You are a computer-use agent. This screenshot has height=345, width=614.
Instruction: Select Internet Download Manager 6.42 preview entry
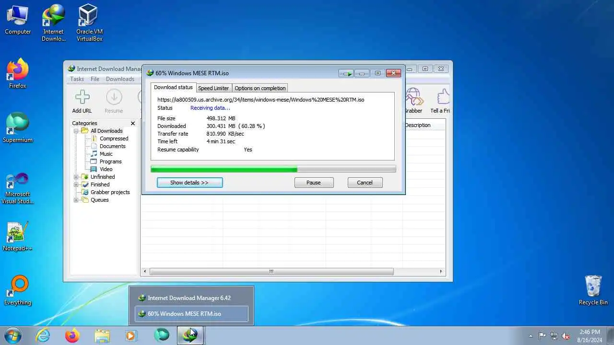191,298
